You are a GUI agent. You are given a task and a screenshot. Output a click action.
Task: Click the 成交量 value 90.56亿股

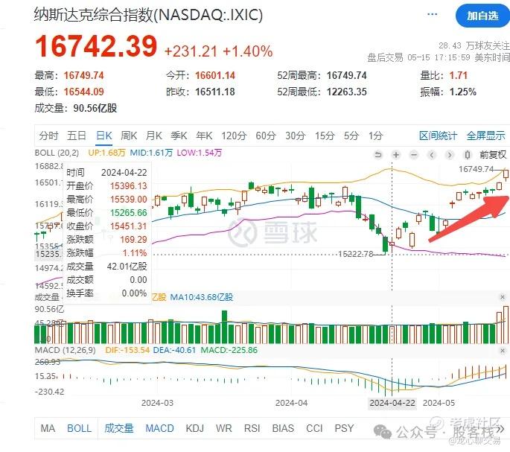click(x=95, y=108)
